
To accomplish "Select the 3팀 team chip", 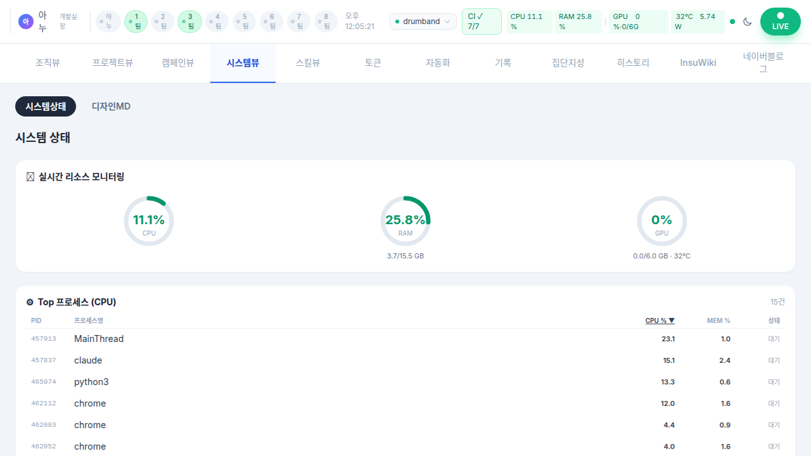I will pyautogui.click(x=189, y=22).
